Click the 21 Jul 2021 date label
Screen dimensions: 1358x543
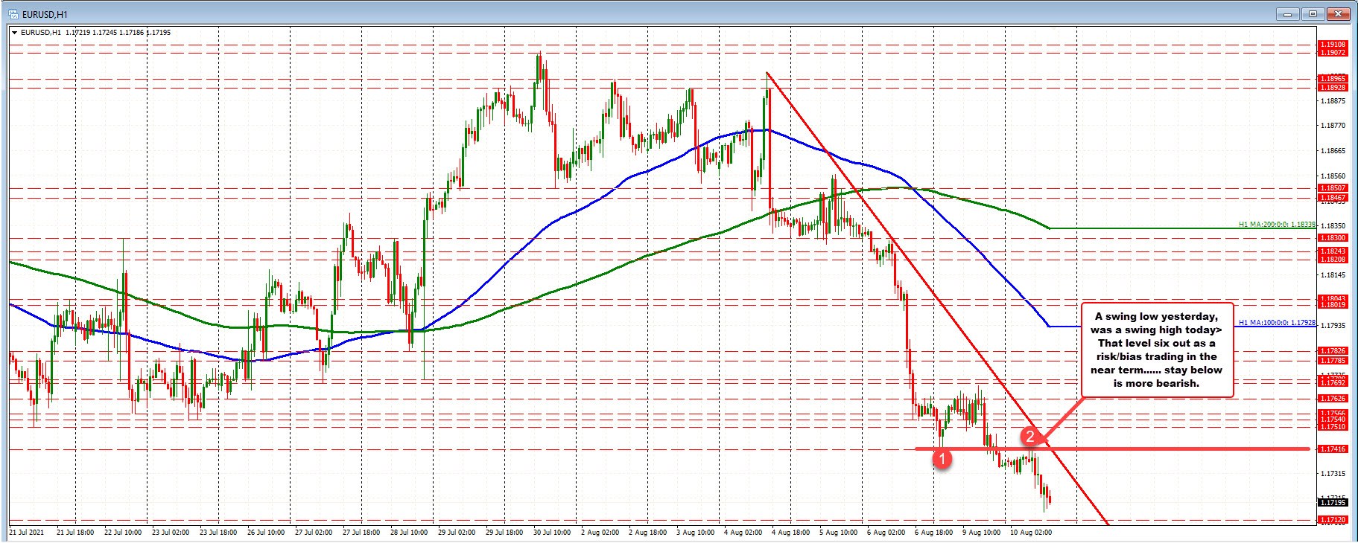pyautogui.click(x=27, y=533)
